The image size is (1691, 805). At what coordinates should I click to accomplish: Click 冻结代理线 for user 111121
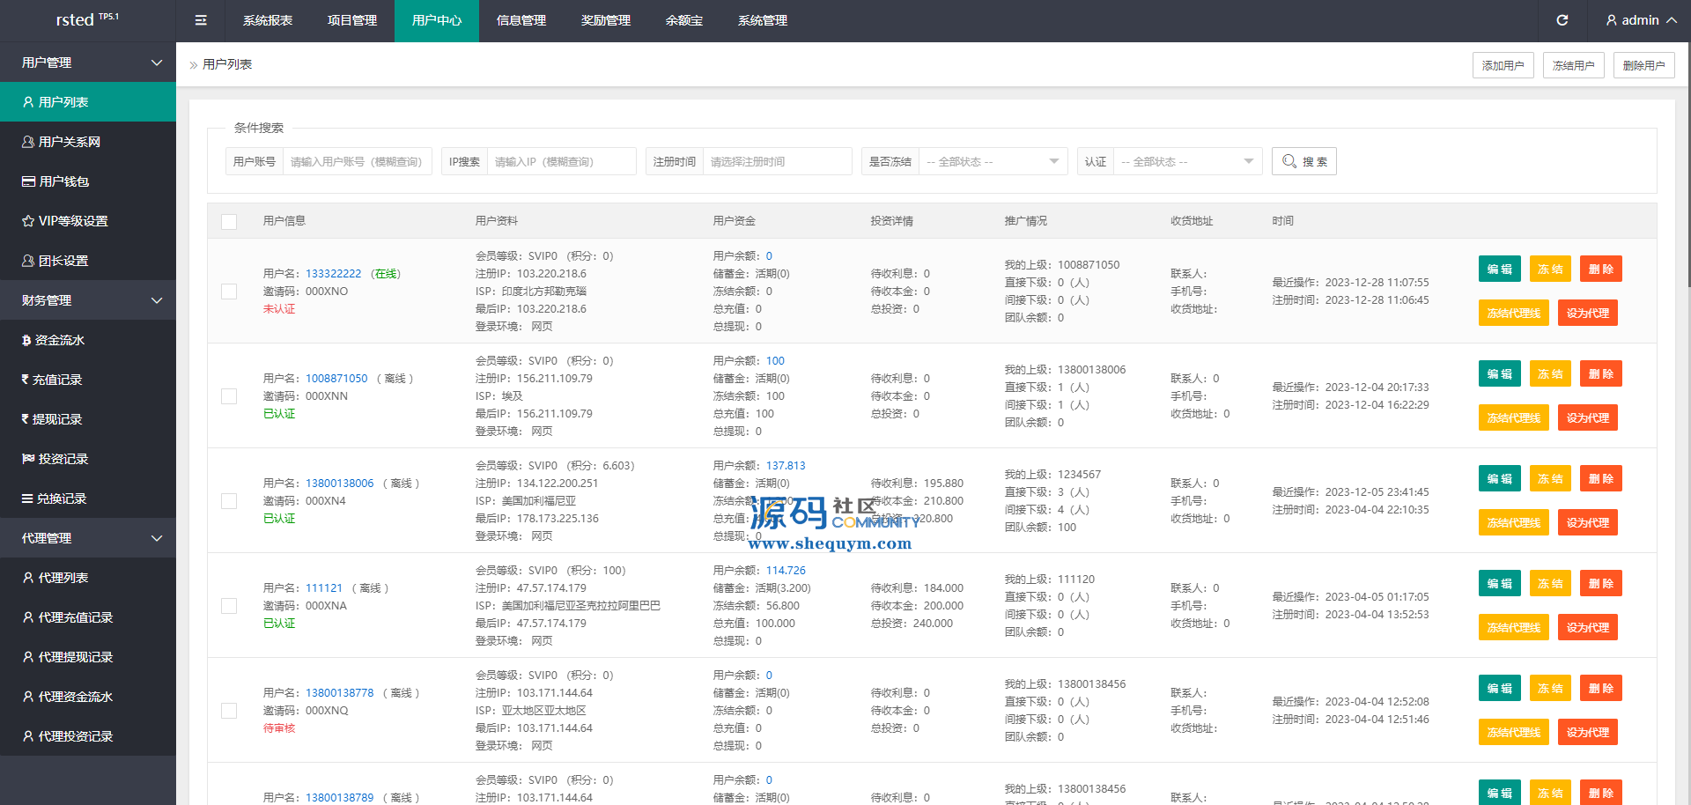[x=1514, y=627]
